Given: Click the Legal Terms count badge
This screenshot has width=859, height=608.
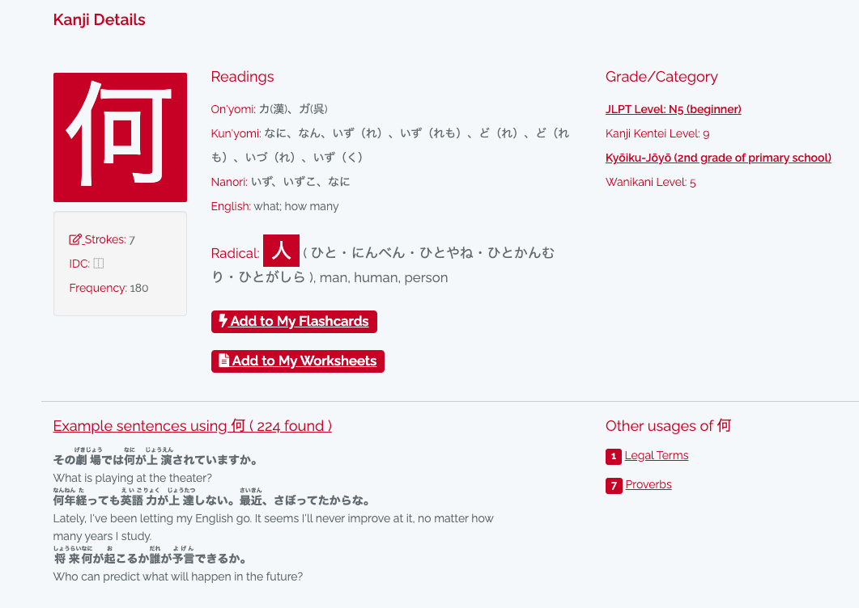Looking at the screenshot, I should (x=613, y=456).
